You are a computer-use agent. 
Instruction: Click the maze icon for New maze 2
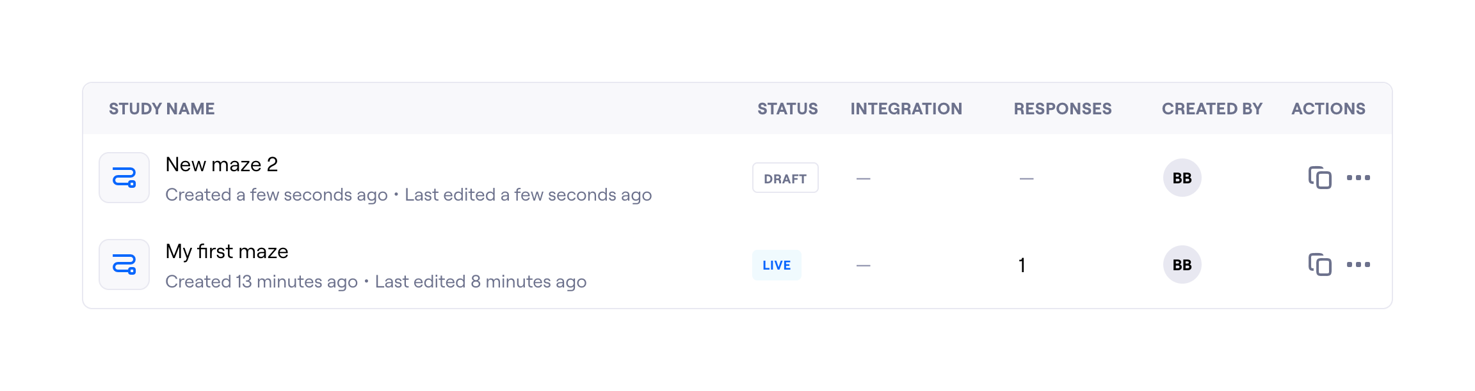[124, 178]
